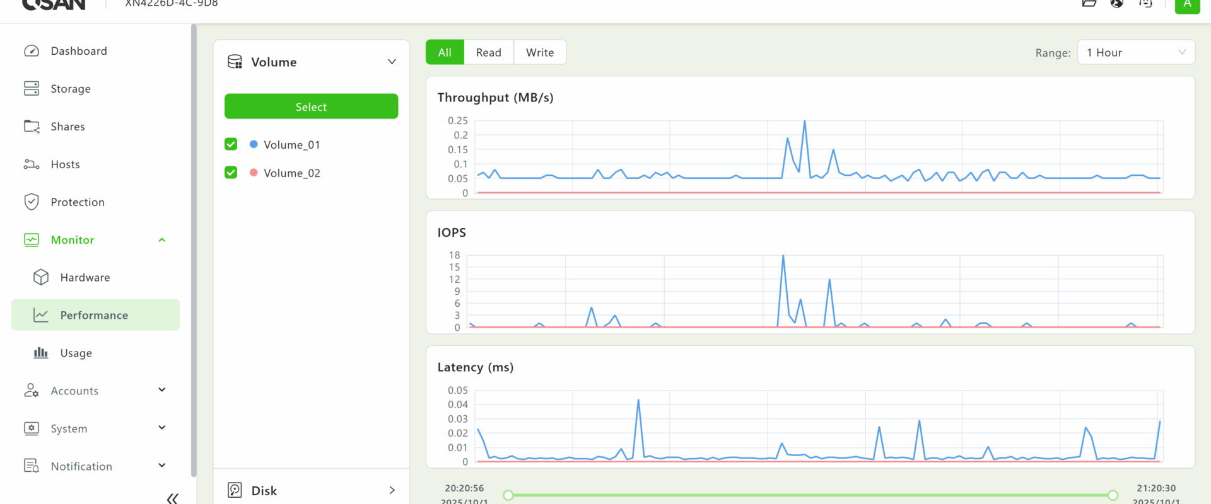The image size is (1211, 504).
Task: Click the Dashboard gauge icon
Action: click(32, 51)
